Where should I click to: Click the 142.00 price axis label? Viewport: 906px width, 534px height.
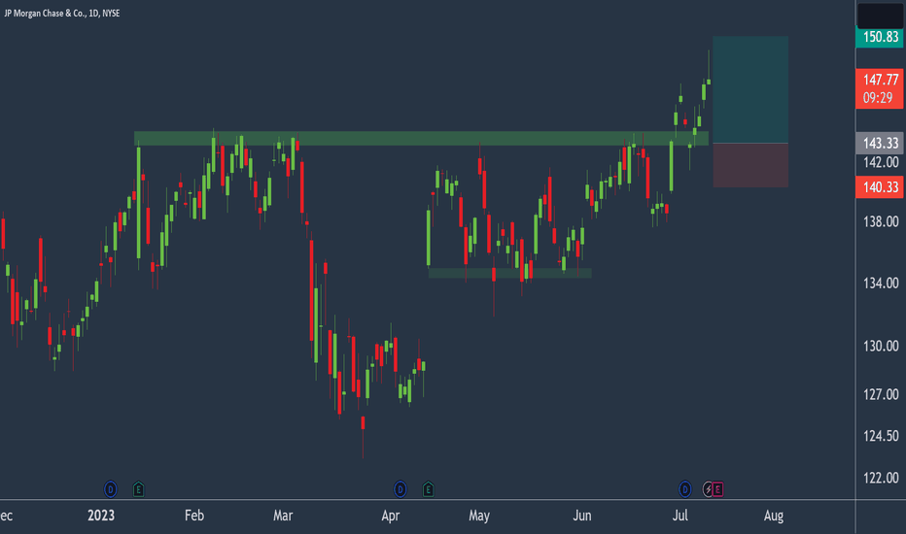881,162
